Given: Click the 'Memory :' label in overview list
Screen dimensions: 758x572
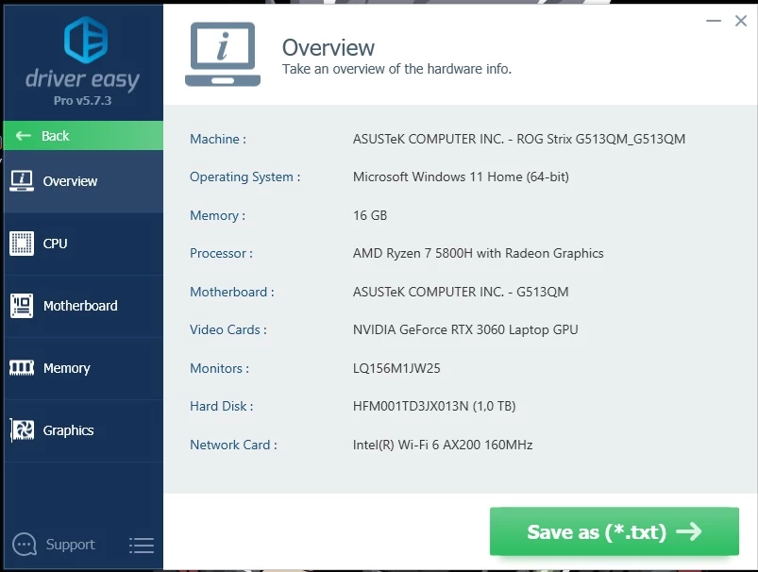Looking at the screenshot, I should (x=217, y=215).
